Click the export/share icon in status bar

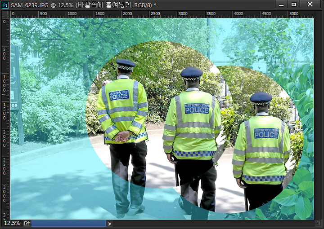27,223
